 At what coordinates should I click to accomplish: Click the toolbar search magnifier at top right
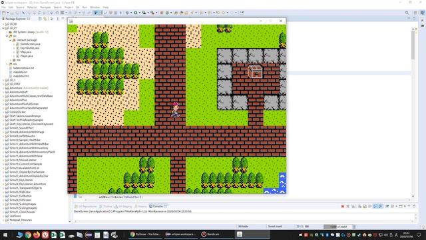(x=407, y=13)
